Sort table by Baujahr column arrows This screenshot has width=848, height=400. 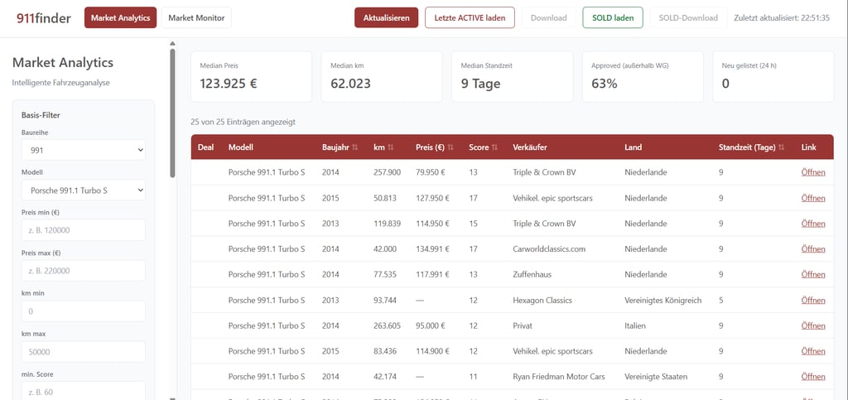point(354,147)
